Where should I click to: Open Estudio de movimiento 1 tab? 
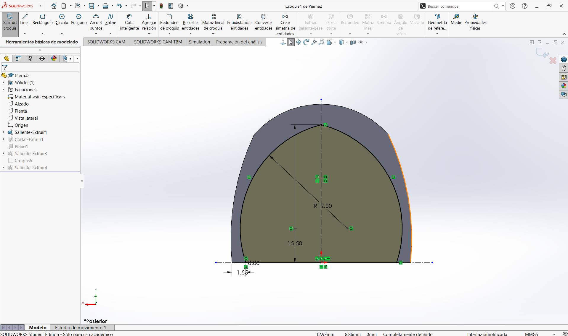(x=80, y=327)
